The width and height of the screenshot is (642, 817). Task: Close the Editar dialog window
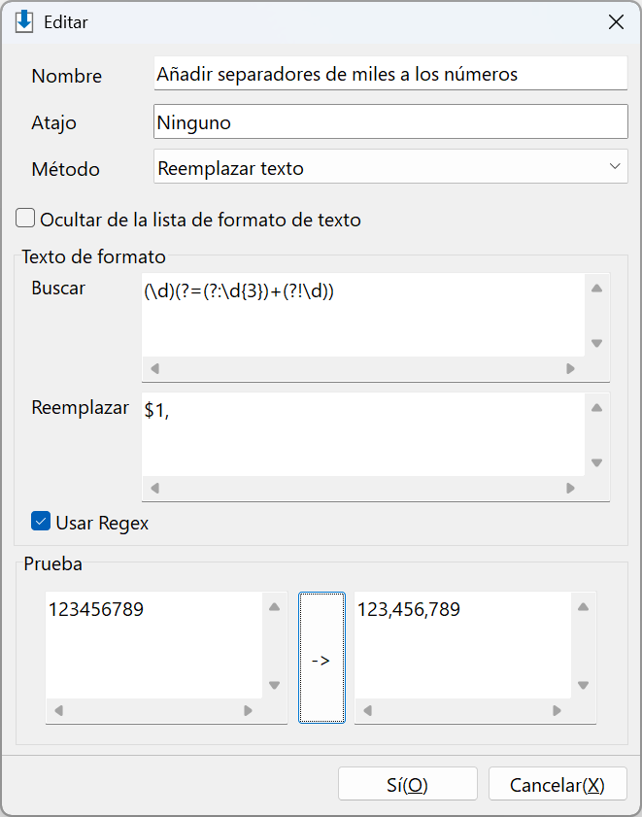coord(616,22)
